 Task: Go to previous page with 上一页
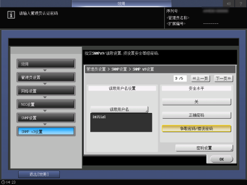pos(201,79)
